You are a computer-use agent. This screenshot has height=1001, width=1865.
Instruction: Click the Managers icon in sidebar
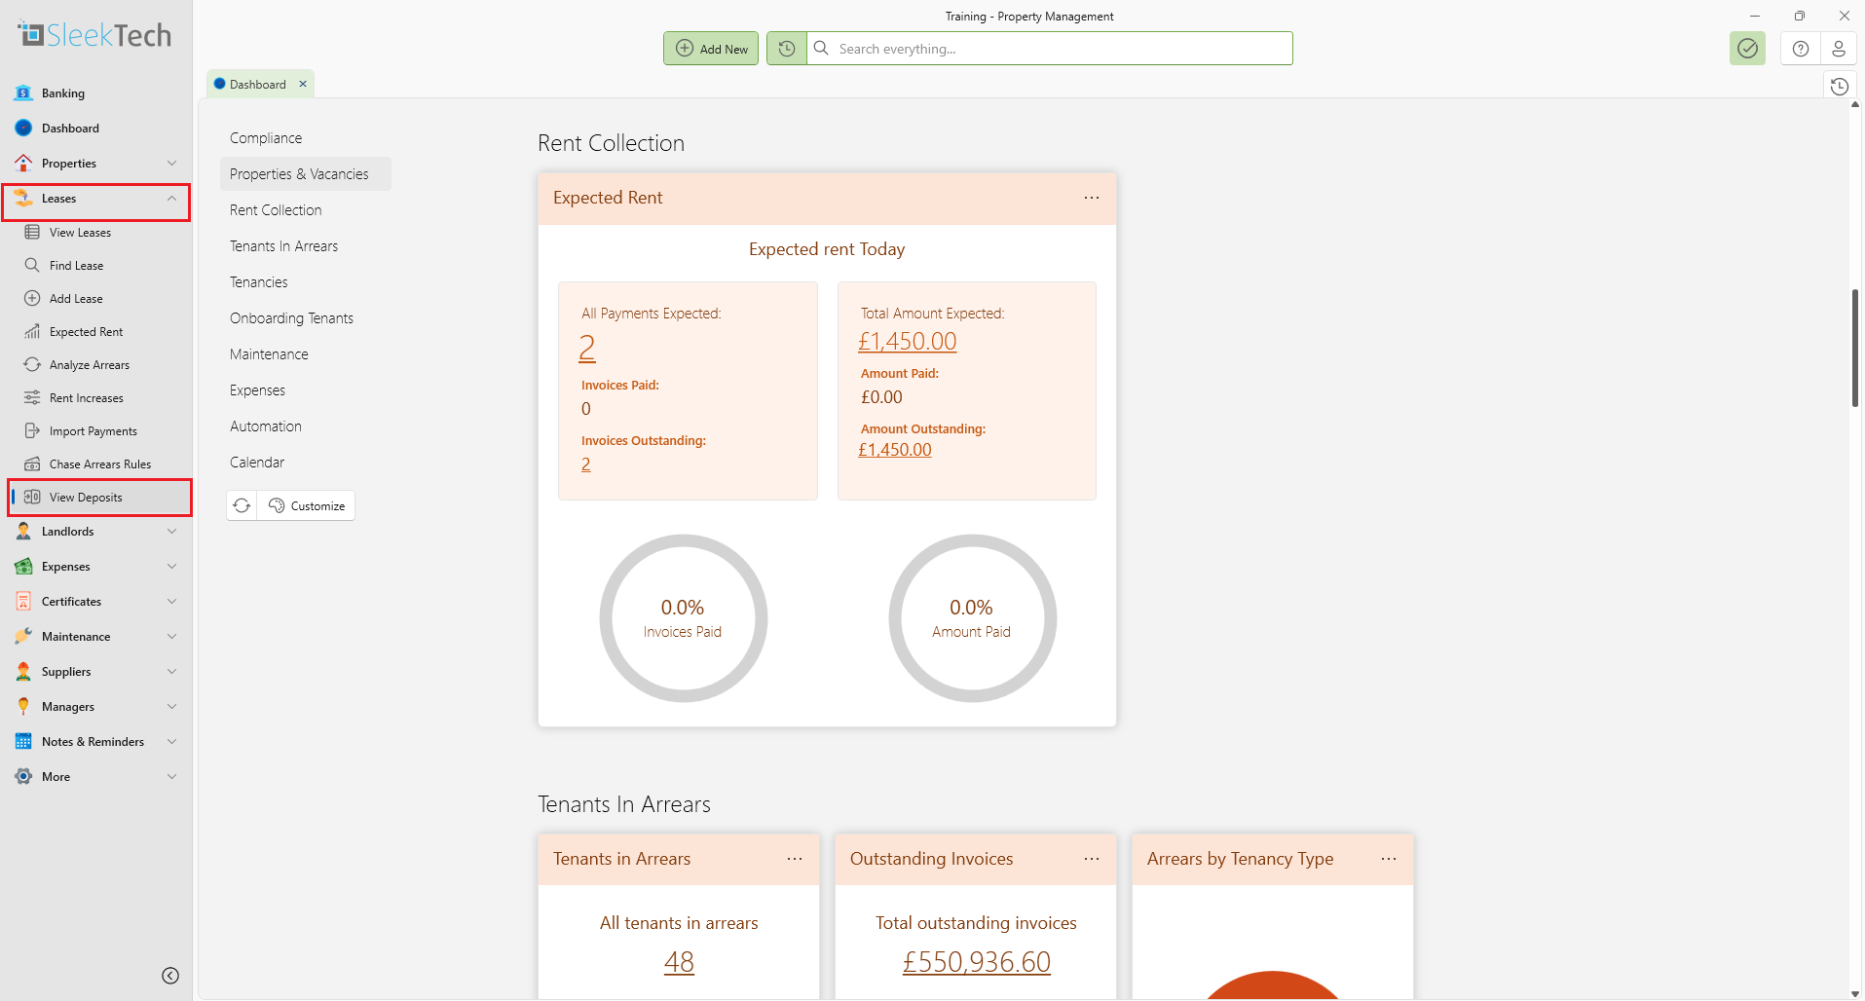coord(23,707)
